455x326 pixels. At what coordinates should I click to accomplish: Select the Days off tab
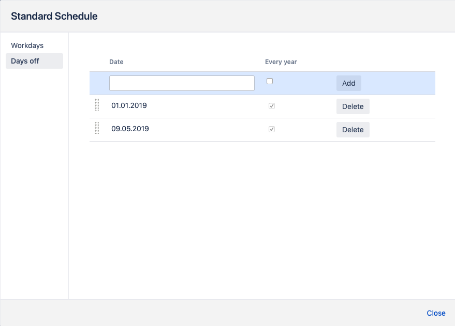tap(25, 61)
